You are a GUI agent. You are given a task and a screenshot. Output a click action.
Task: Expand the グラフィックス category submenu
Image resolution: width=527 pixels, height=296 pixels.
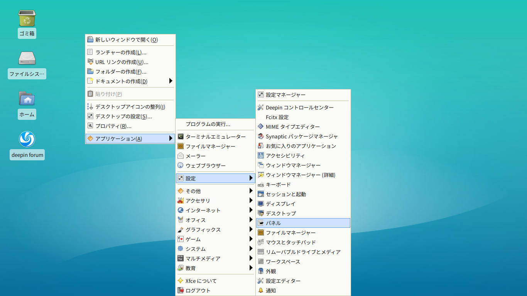(x=215, y=230)
